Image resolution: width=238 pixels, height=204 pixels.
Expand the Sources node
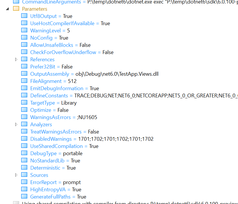[17, 175]
